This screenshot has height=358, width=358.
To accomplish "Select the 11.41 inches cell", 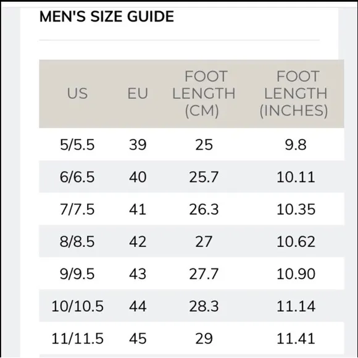I will click(x=296, y=338).
